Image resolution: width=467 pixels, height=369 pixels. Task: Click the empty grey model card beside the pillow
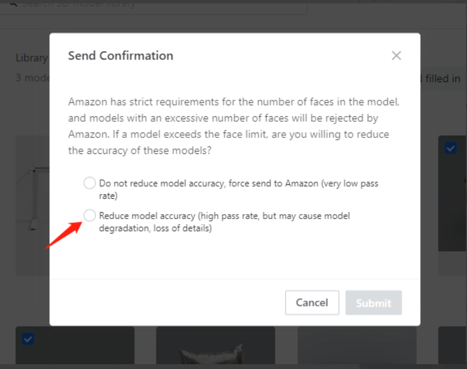pos(356,347)
